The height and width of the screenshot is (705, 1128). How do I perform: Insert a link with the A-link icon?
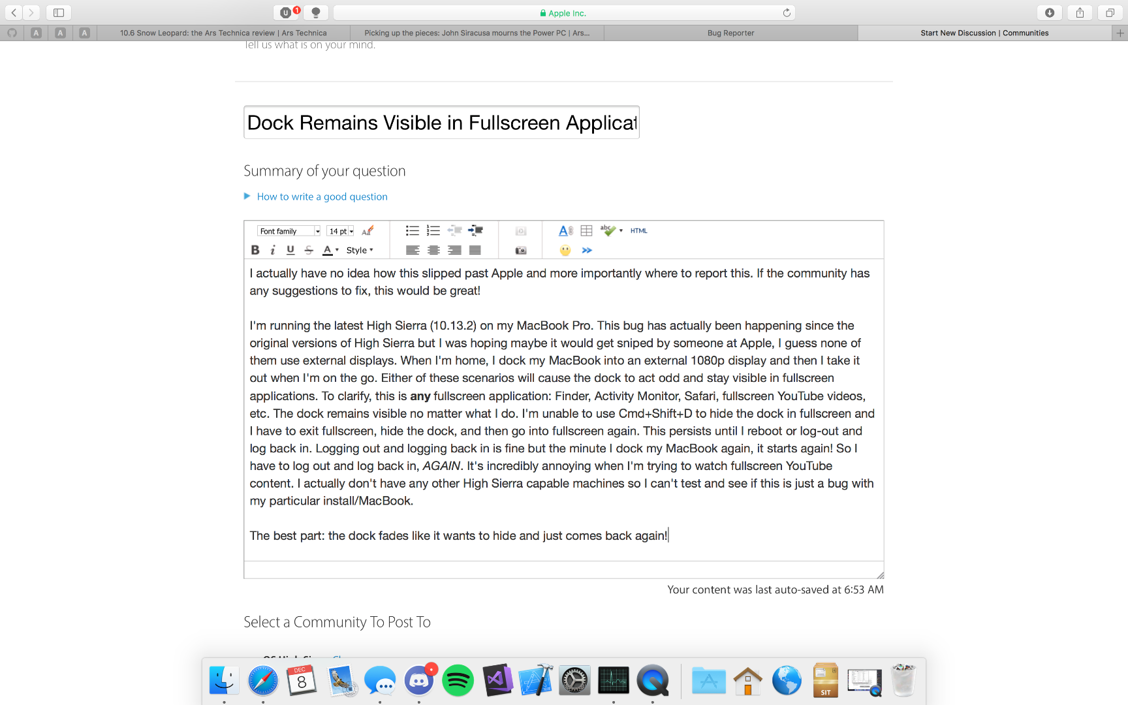pyautogui.click(x=566, y=230)
